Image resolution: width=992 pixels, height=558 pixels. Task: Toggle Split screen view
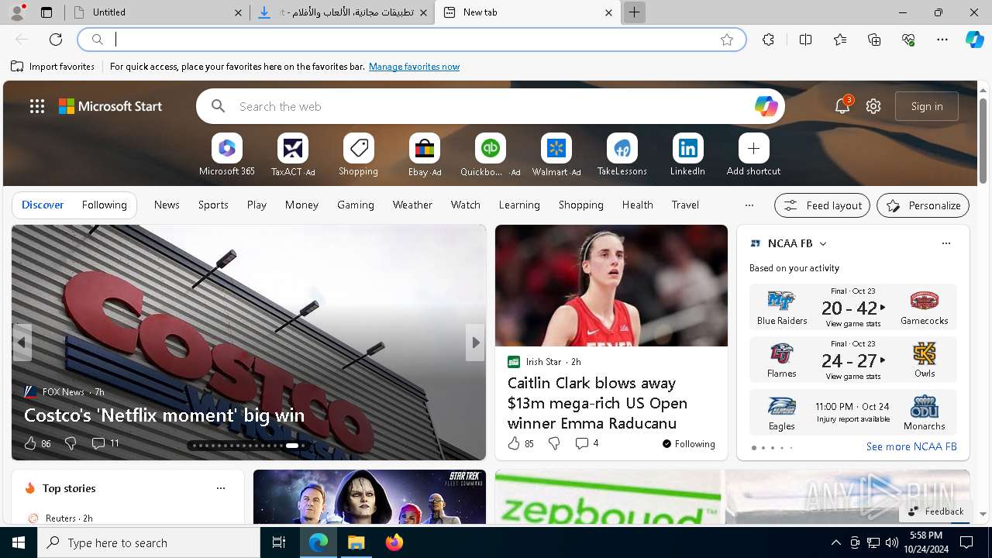pyautogui.click(x=805, y=40)
